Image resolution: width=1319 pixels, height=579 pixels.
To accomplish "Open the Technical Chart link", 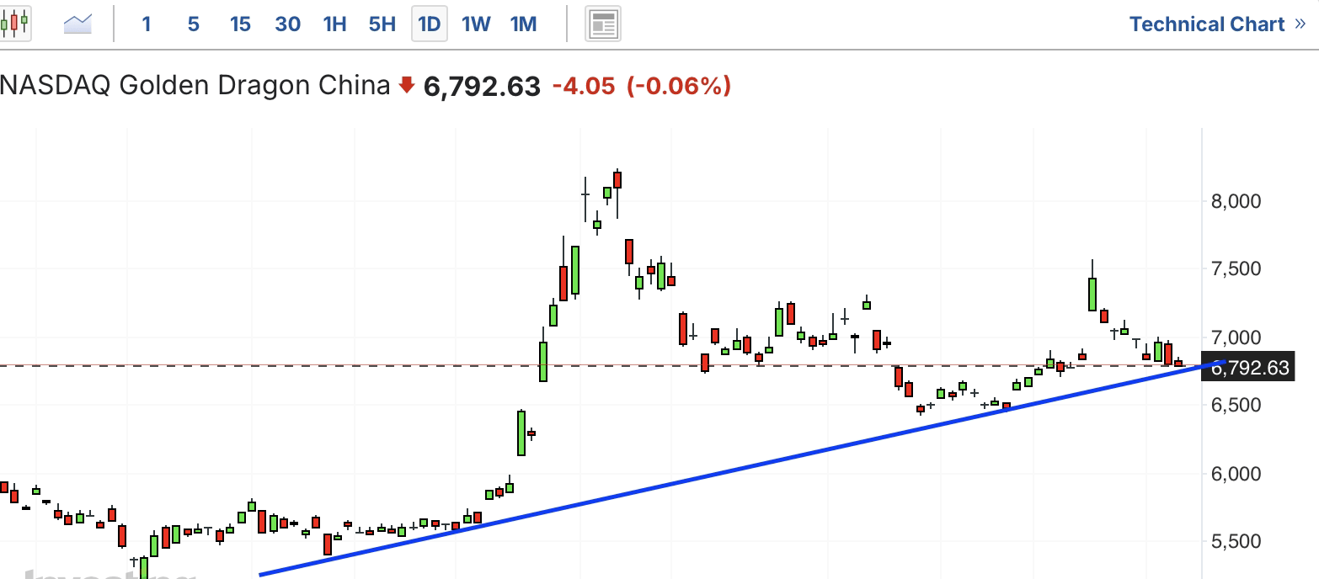I will (x=1206, y=24).
